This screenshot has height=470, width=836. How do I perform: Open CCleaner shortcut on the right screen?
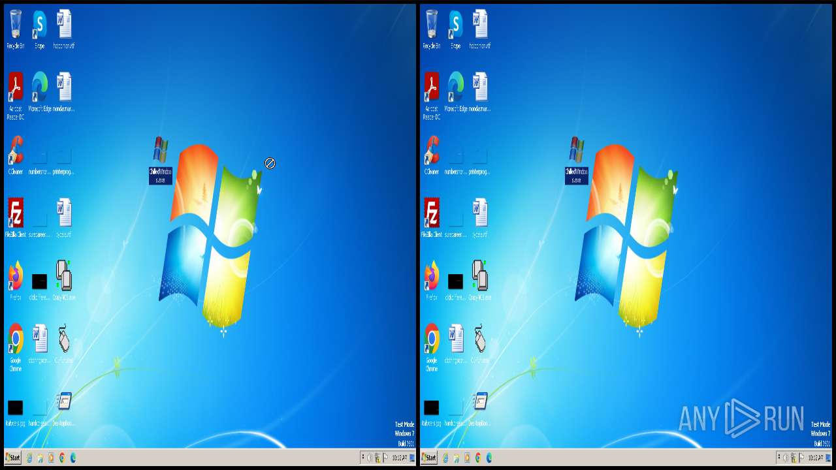point(432,155)
